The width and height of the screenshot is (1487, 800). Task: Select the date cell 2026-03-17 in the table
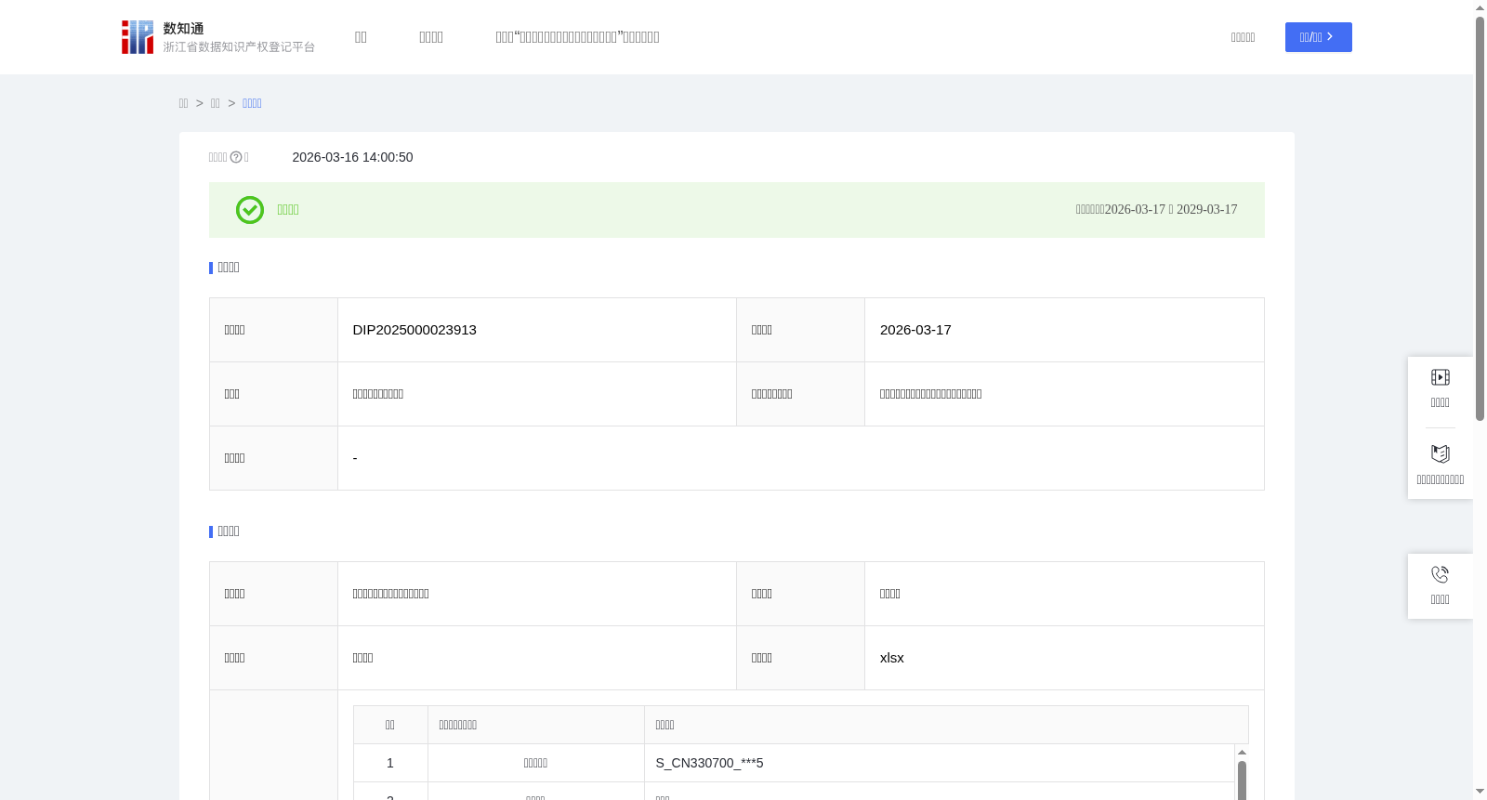[915, 330]
